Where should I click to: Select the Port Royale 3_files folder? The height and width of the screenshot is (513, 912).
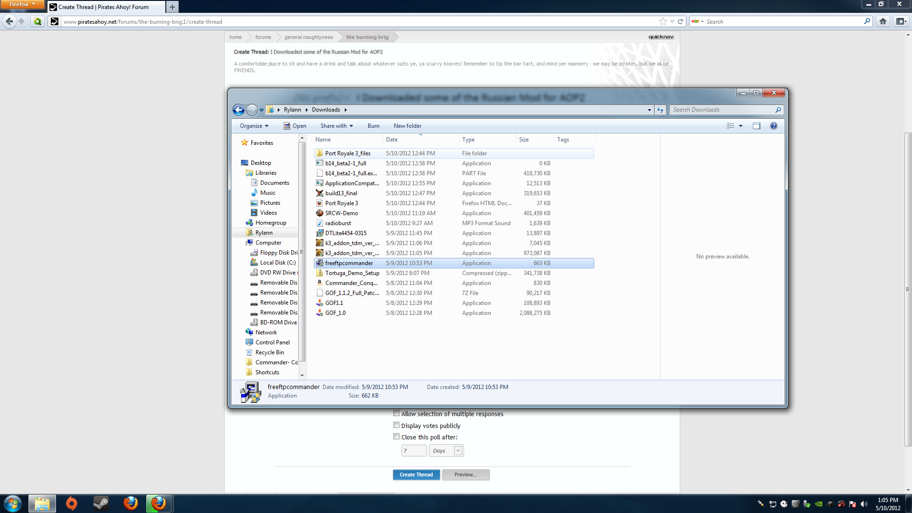pyautogui.click(x=454, y=153)
